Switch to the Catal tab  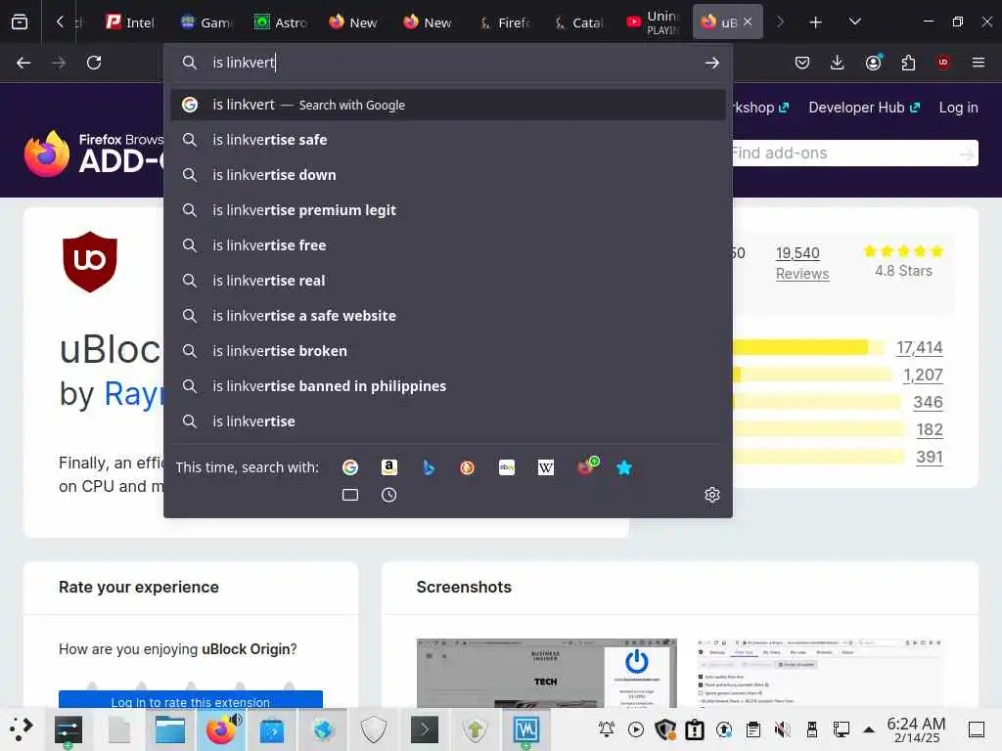click(x=578, y=22)
